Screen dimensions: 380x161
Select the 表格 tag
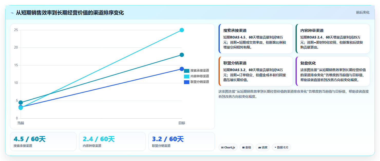click(x=246, y=147)
